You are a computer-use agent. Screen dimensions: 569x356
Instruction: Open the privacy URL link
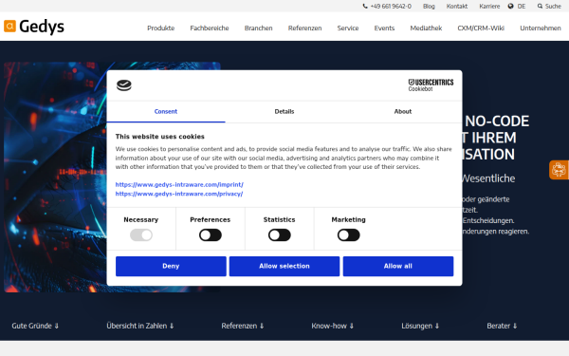tap(179, 194)
